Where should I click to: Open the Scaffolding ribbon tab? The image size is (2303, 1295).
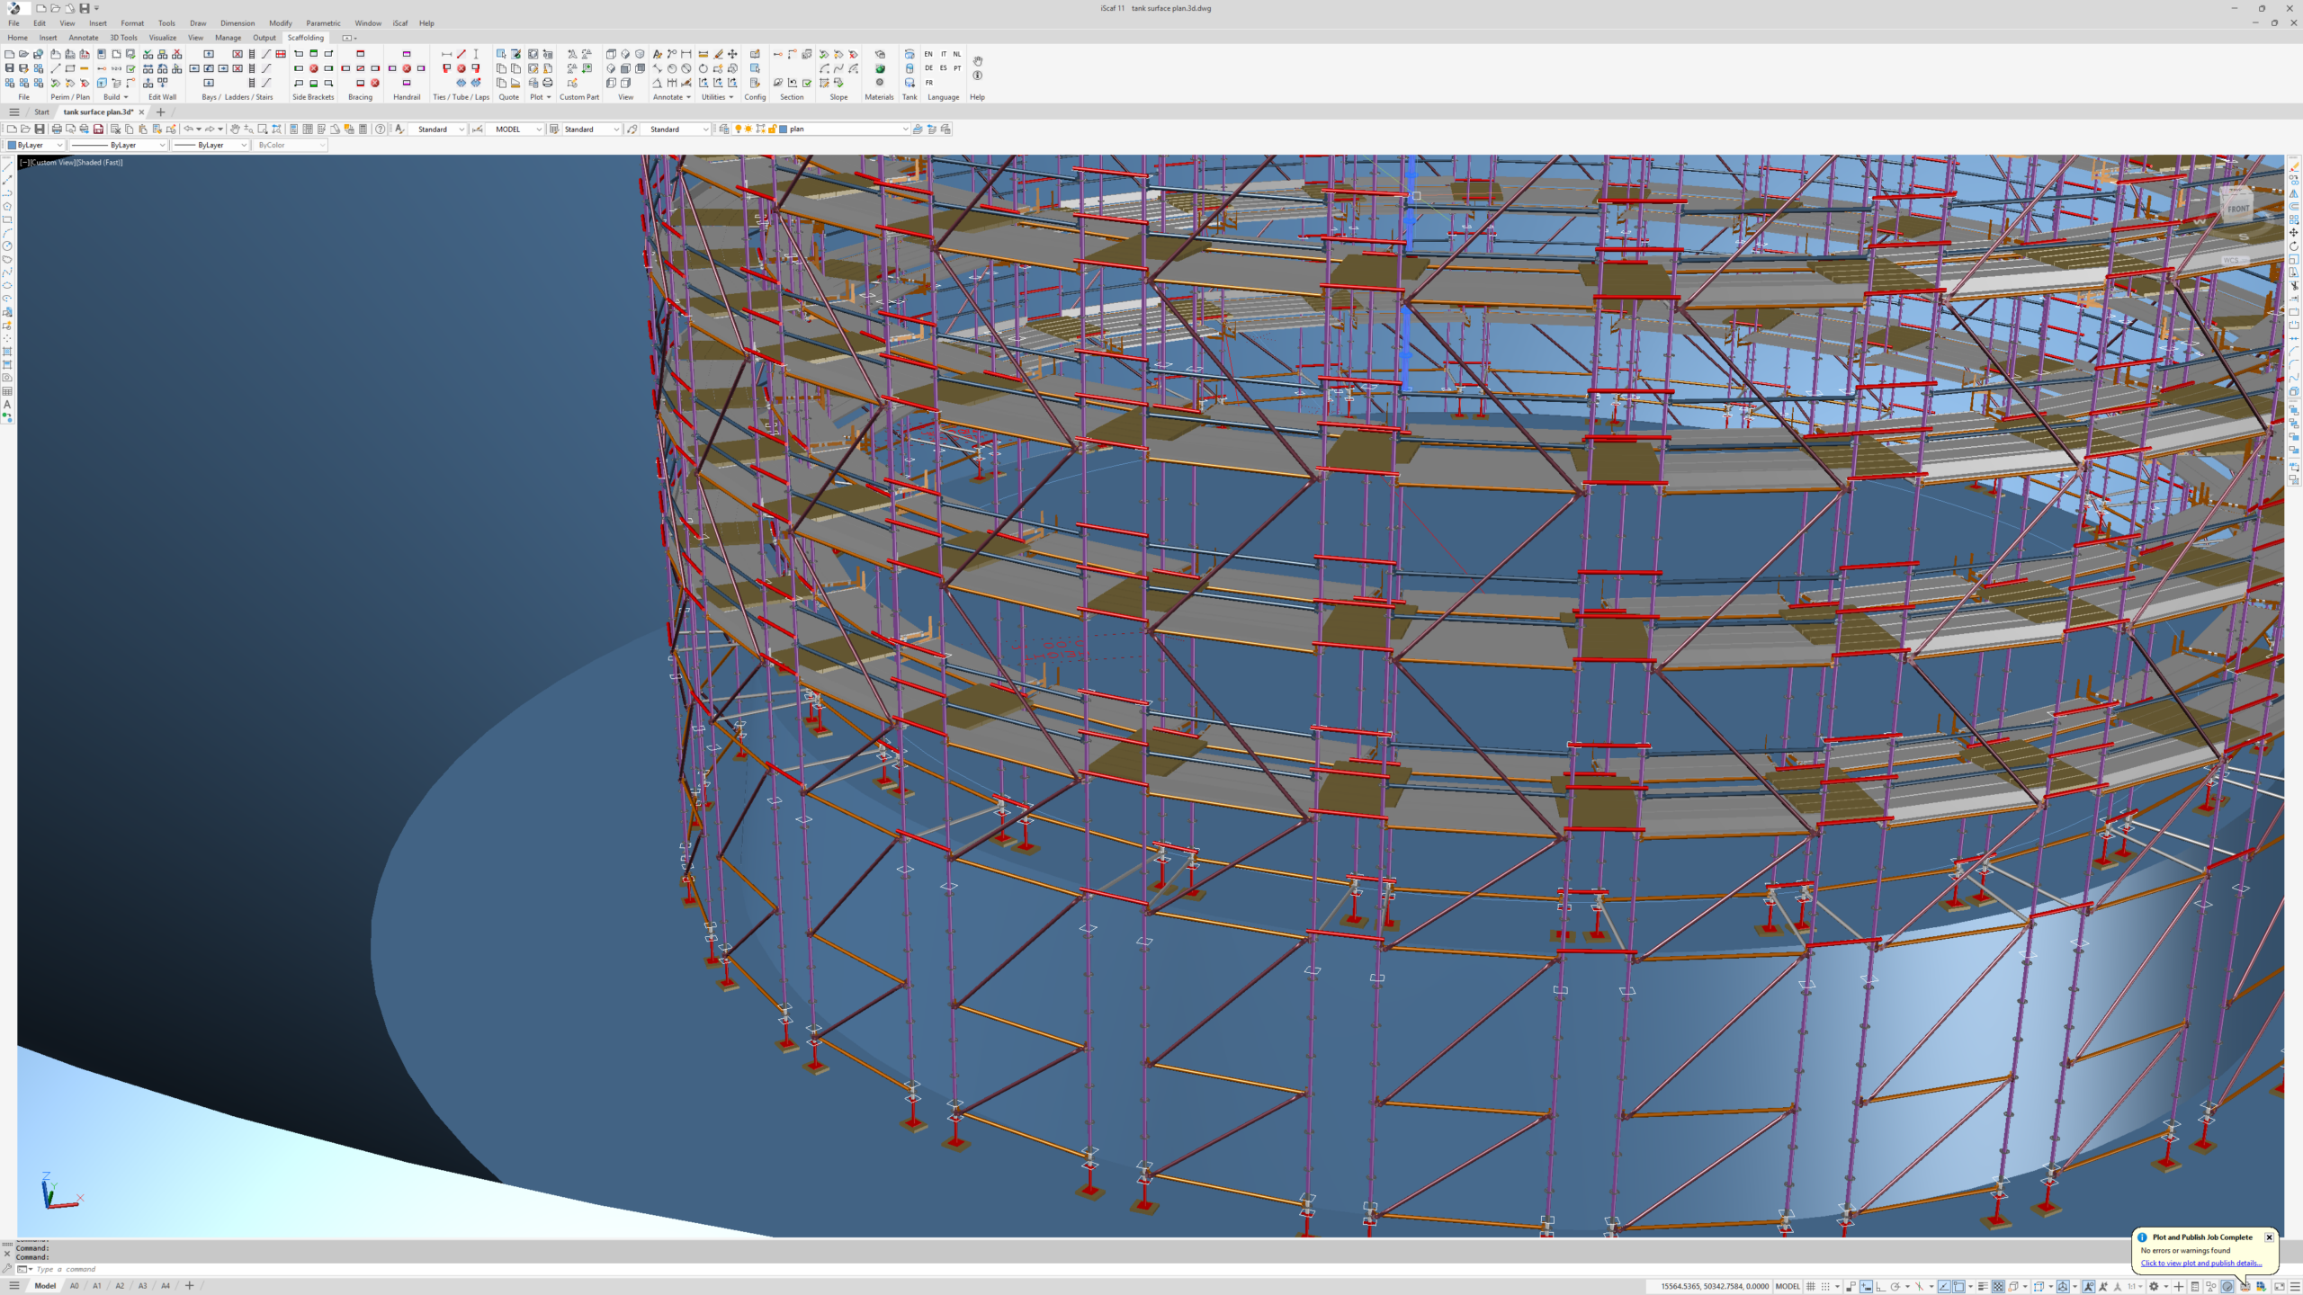(x=305, y=38)
